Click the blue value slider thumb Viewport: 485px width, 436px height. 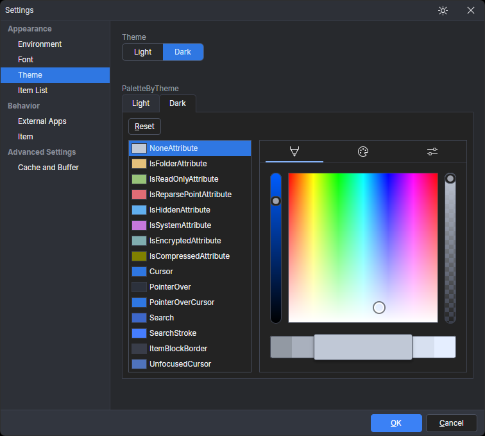point(276,201)
